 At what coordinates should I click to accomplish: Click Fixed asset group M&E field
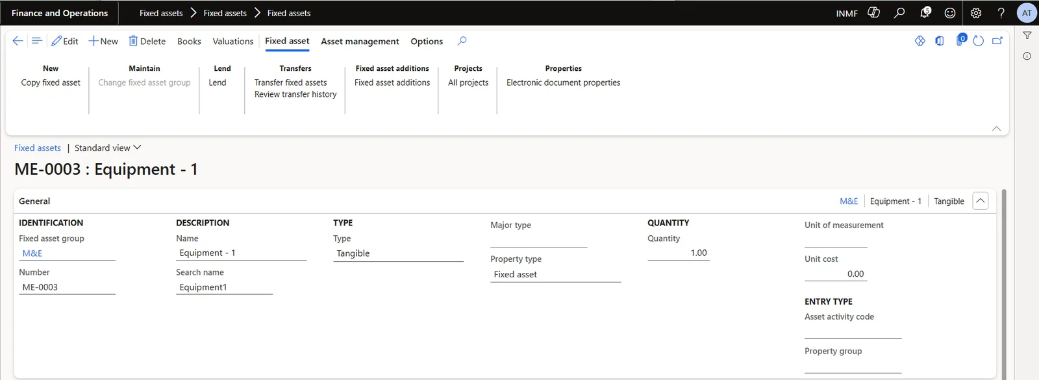pos(67,253)
